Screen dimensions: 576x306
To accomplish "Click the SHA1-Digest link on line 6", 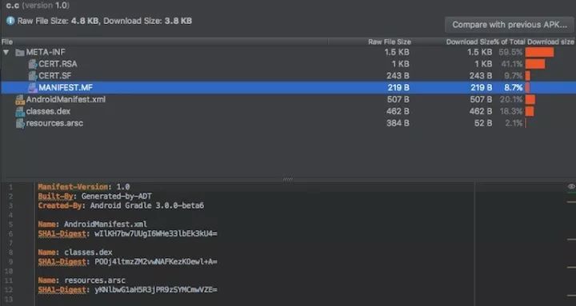I will pos(62,234).
